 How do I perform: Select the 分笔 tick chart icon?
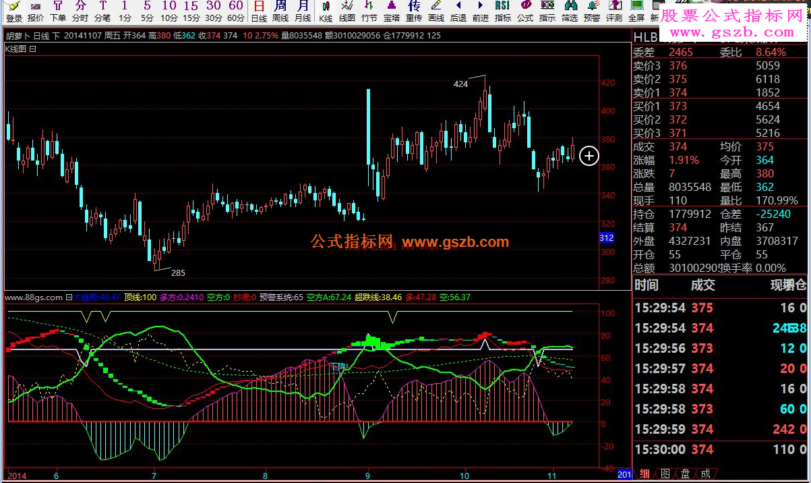[102, 11]
